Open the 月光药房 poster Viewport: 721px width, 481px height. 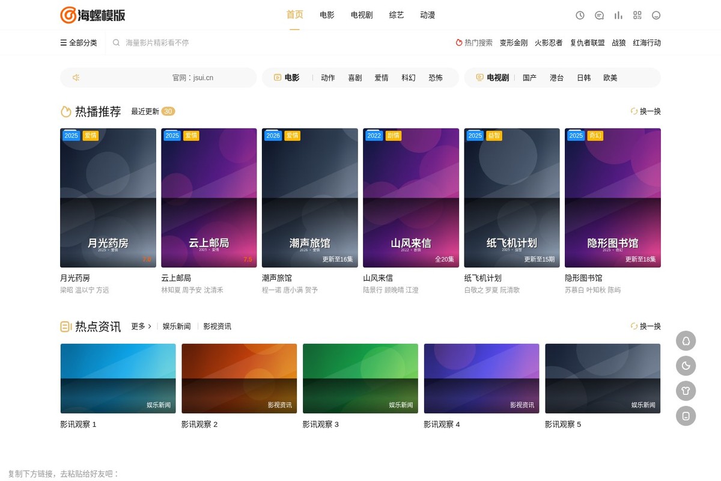(108, 198)
